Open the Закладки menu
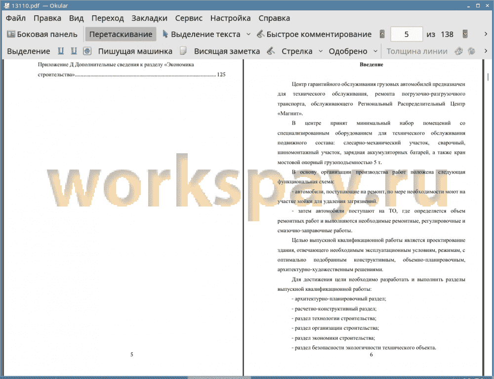Image resolution: width=494 pixels, height=379 pixels. 149,18
